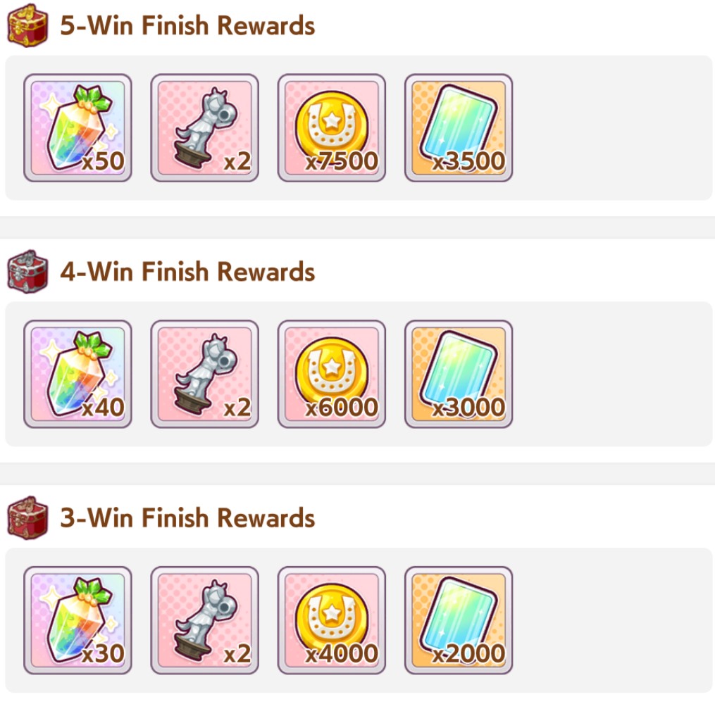Image resolution: width=715 pixels, height=704 pixels.
Task: Select the green ticket x3500 reward
Action: click(x=459, y=127)
